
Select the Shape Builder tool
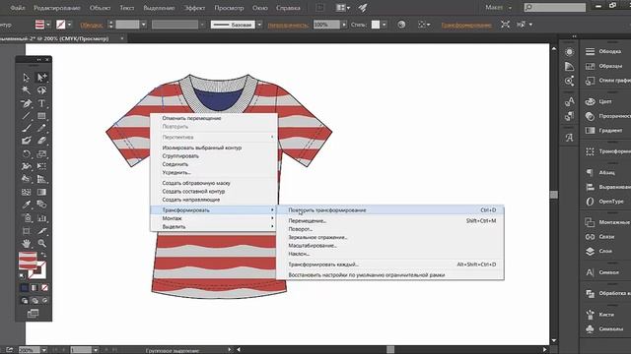tap(27, 179)
